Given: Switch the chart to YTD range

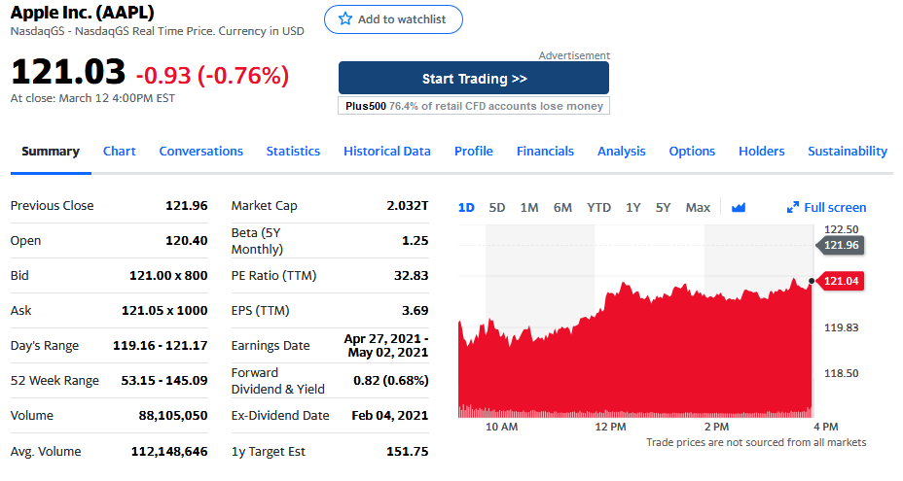Looking at the screenshot, I should (x=598, y=207).
